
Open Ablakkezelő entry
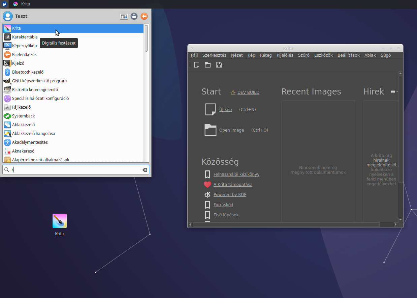click(73, 125)
